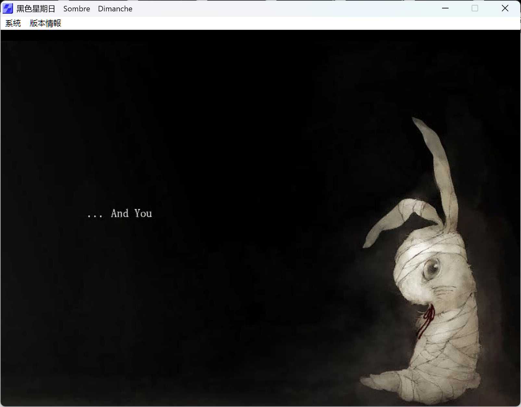Click the app icon in the title bar
This screenshot has height=407, width=521.
[x=7, y=8]
